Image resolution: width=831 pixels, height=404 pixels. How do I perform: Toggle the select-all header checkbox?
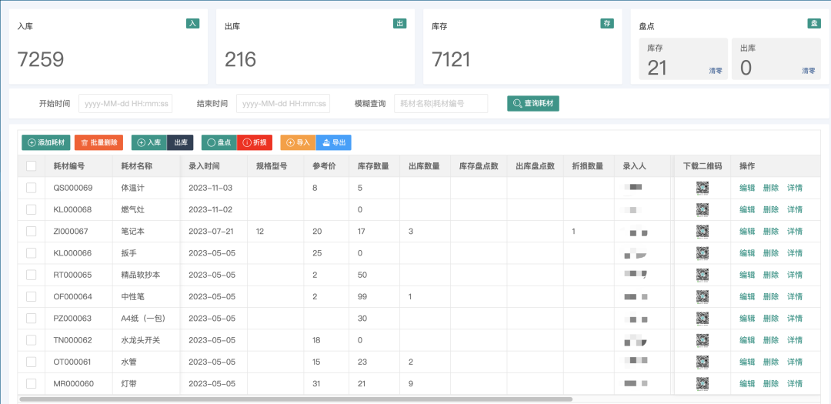pos(32,165)
